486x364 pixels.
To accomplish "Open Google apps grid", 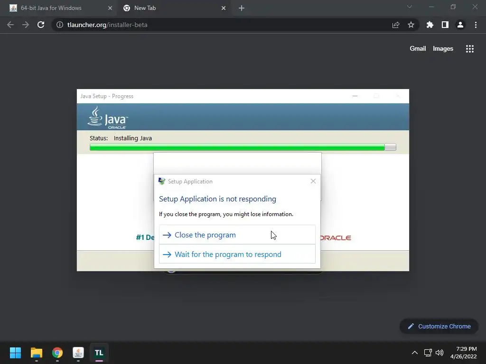I will click(470, 49).
